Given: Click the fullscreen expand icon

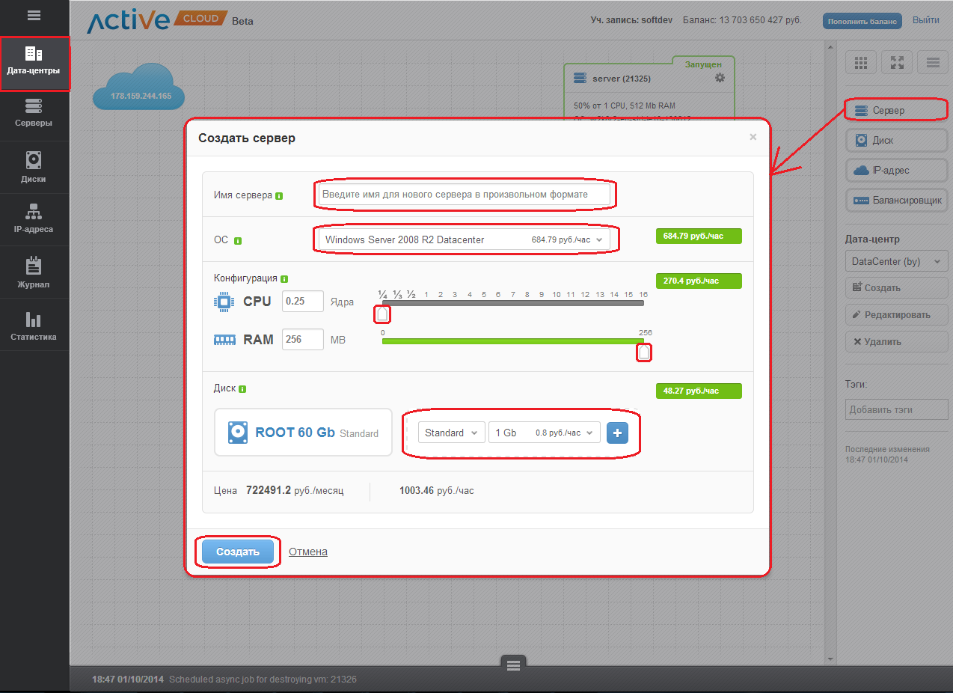Looking at the screenshot, I should coord(897,63).
